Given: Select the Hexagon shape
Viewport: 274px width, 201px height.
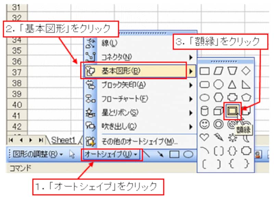Looking at the screenshot, I should (219, 97).
